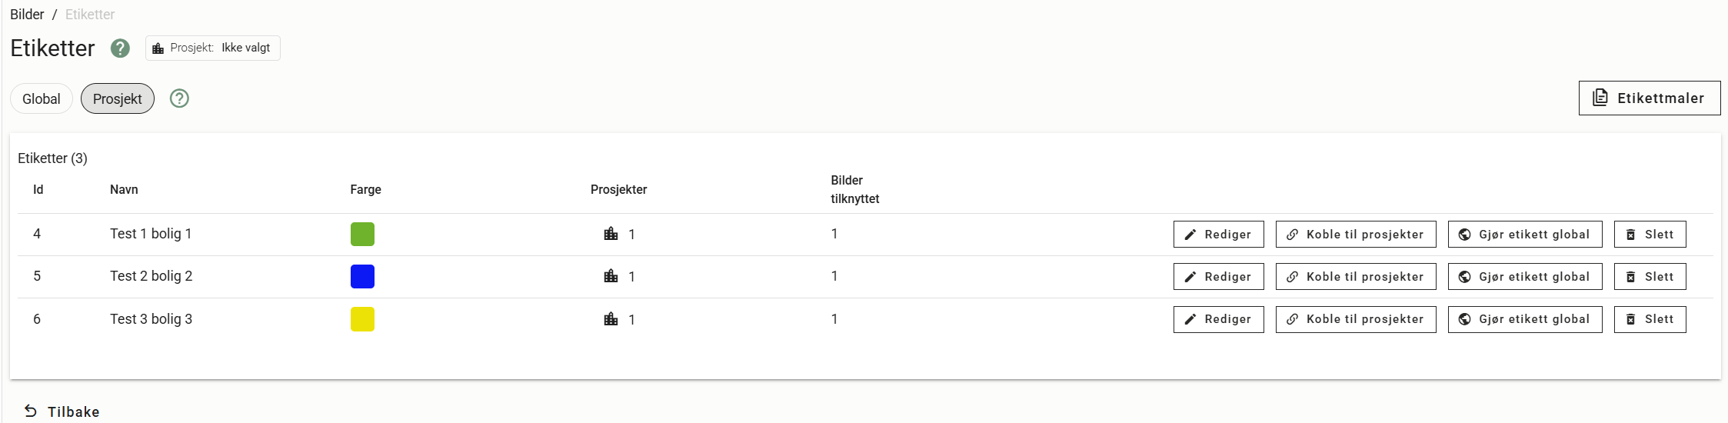Click the building icon in Test 2 bolig 2 row
Screen dimensions: 1728x423
click(611, 276)
